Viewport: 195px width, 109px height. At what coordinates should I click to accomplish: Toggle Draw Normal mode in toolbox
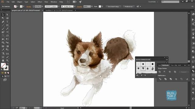tap(2, 76)
